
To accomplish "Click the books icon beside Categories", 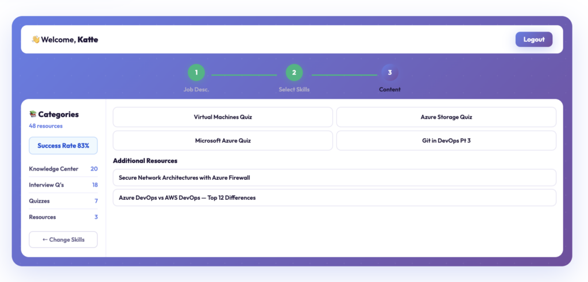I will pos(33,114).
